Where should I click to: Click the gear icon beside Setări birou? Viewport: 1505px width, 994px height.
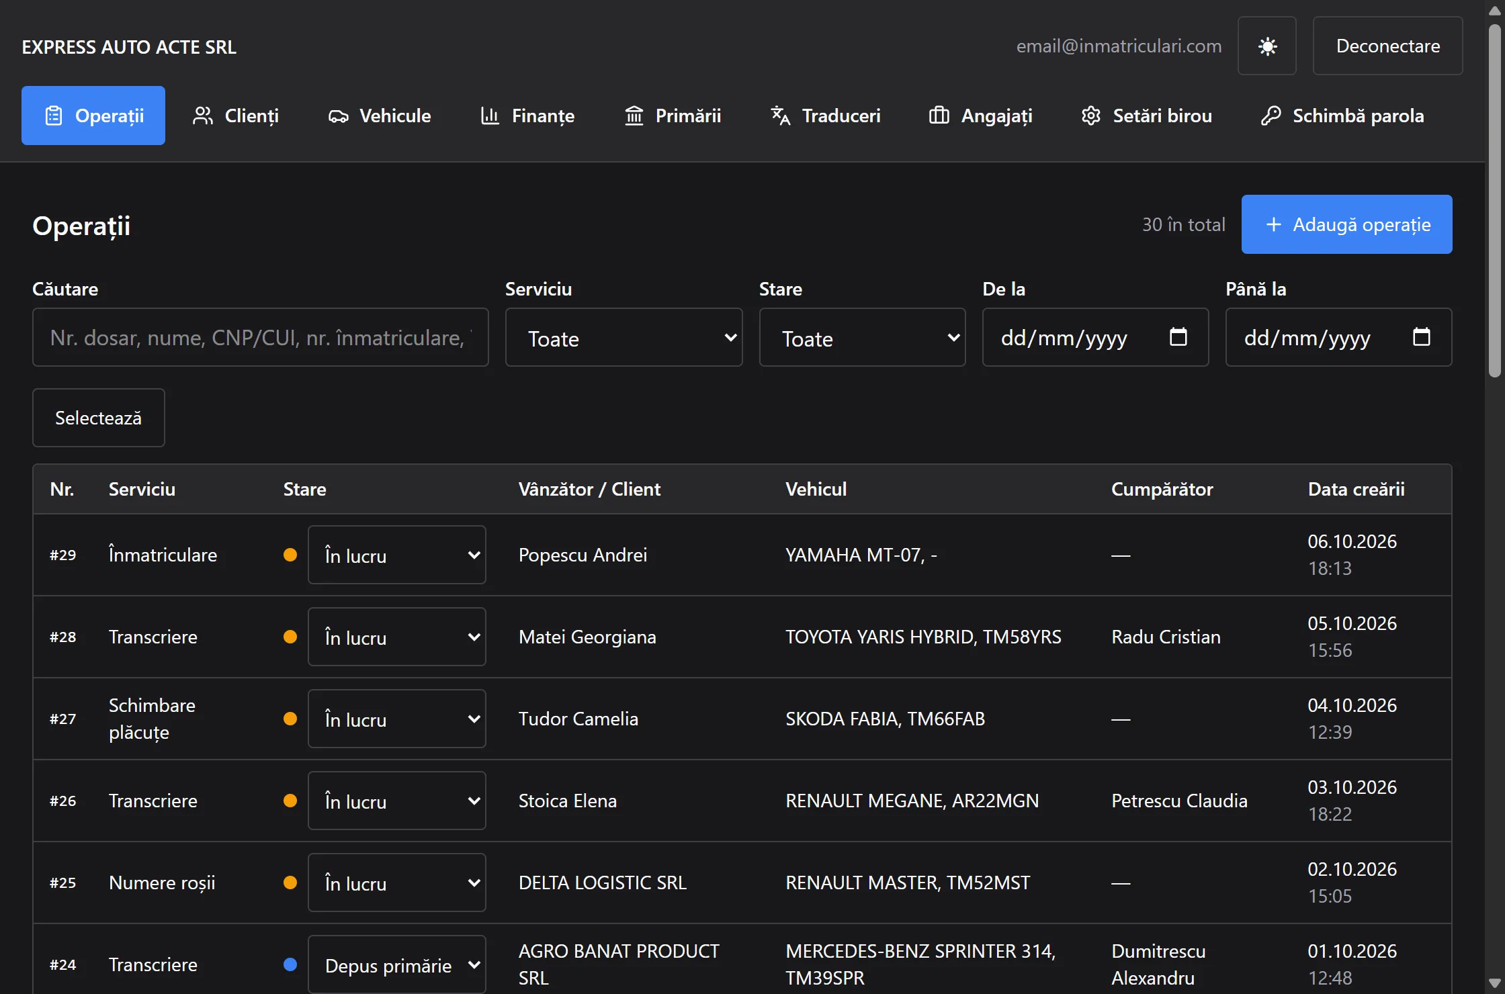tap(1091, 116)
